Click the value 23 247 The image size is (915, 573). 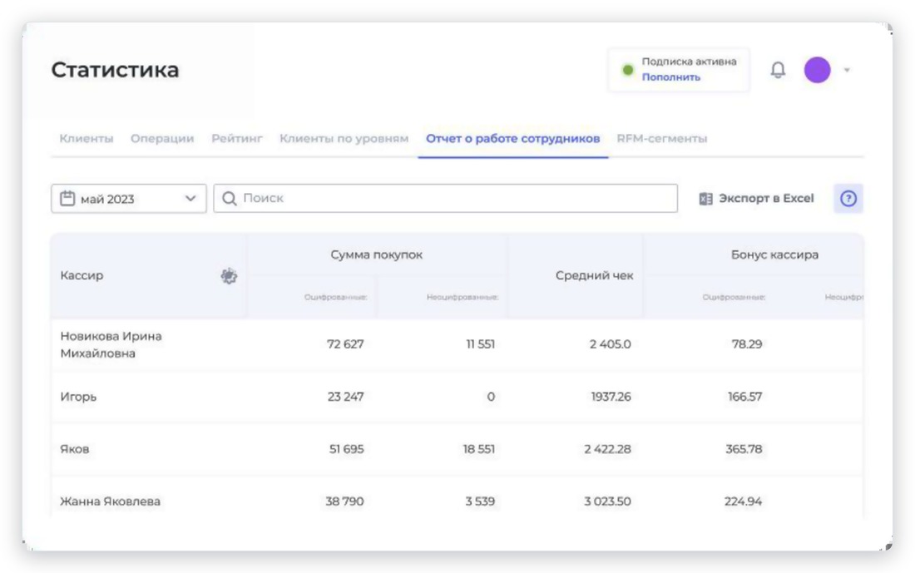345,397
